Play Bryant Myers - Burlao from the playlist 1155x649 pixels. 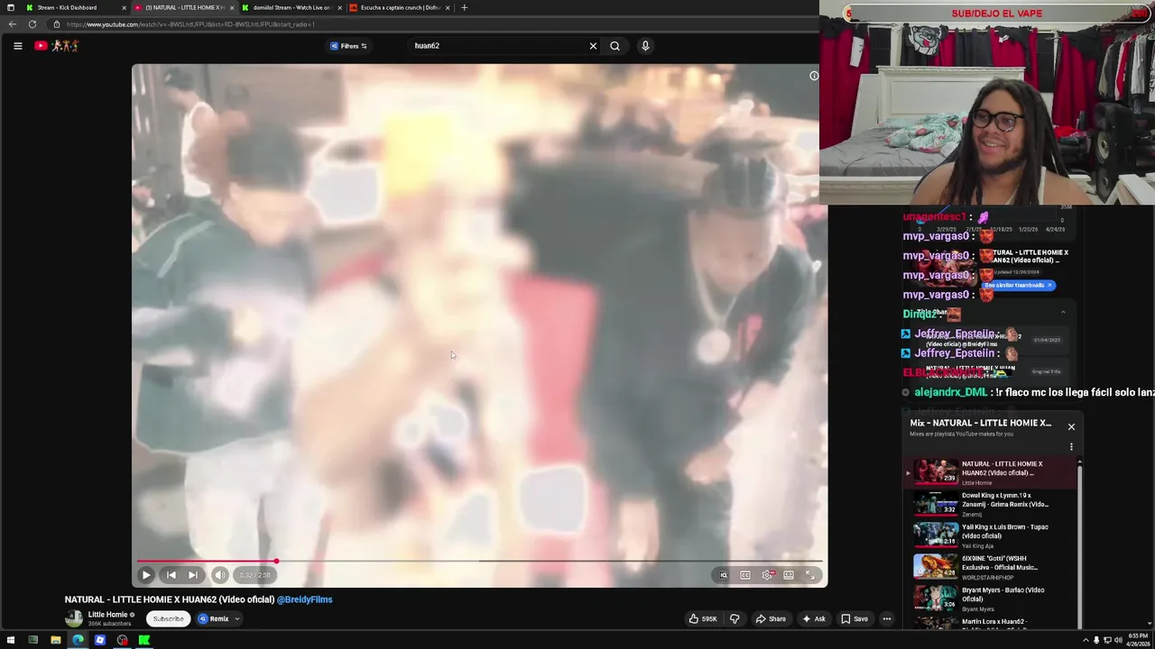tap(990, 599)
